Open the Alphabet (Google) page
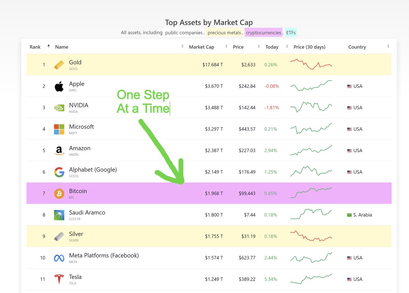This screenshot has width=409, height=293. click(x=93, y=169)
